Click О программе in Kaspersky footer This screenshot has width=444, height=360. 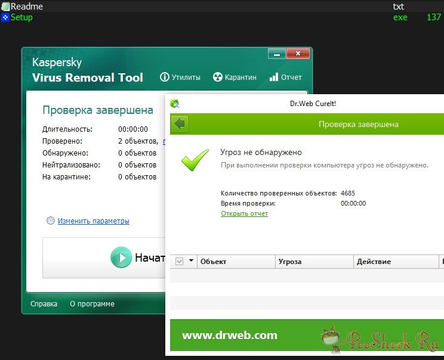pos(92,304)
